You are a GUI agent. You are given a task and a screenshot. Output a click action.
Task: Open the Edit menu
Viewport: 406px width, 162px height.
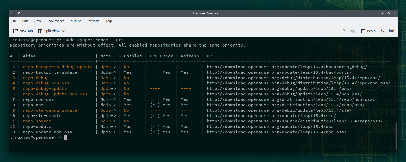[x=25, y=21]
